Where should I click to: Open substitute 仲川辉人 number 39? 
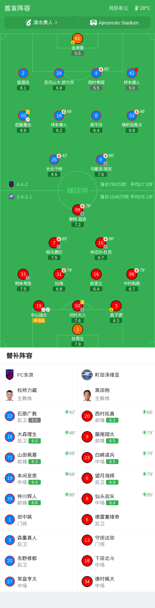click(x=39, y=499)
